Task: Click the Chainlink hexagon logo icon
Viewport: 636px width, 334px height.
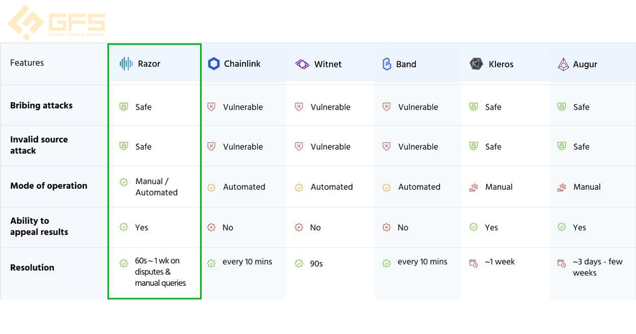Action: tap(214, 63)
